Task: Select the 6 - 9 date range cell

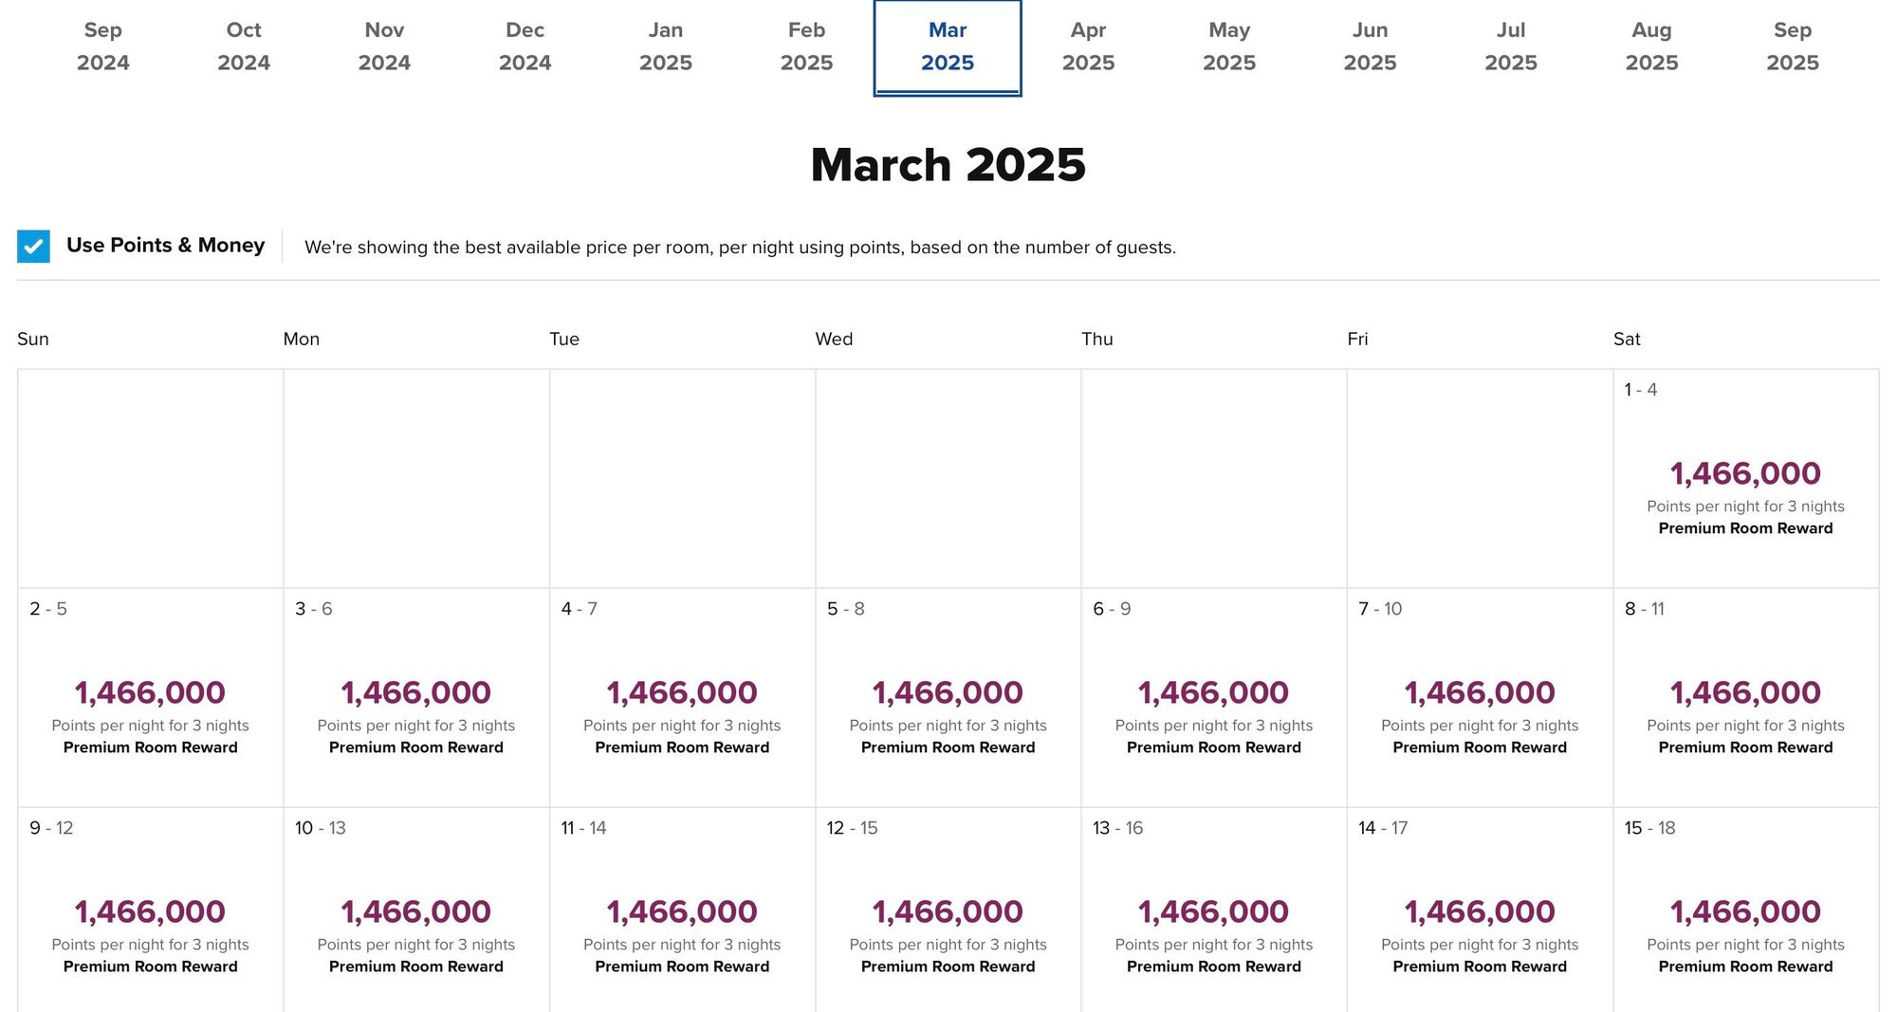Action: coord(1214,697)
